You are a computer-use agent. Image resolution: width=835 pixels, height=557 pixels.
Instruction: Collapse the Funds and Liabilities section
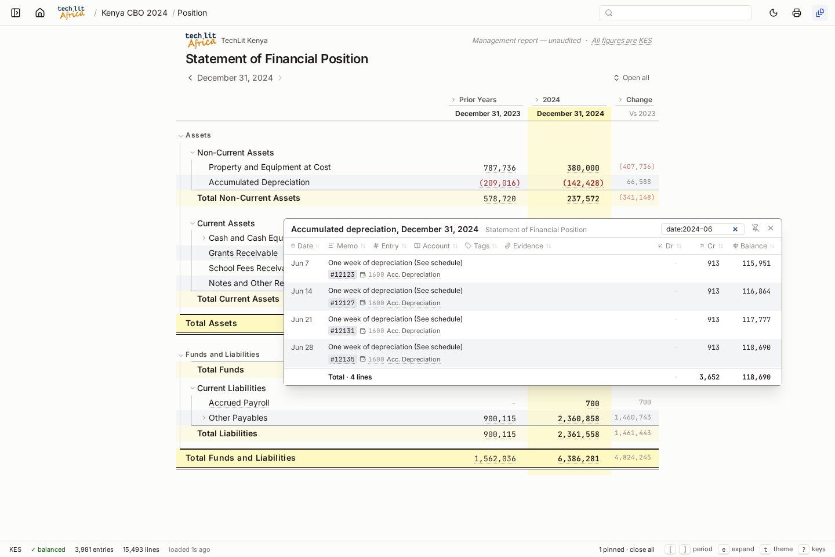pyautogui.click(x=181, y=355)
